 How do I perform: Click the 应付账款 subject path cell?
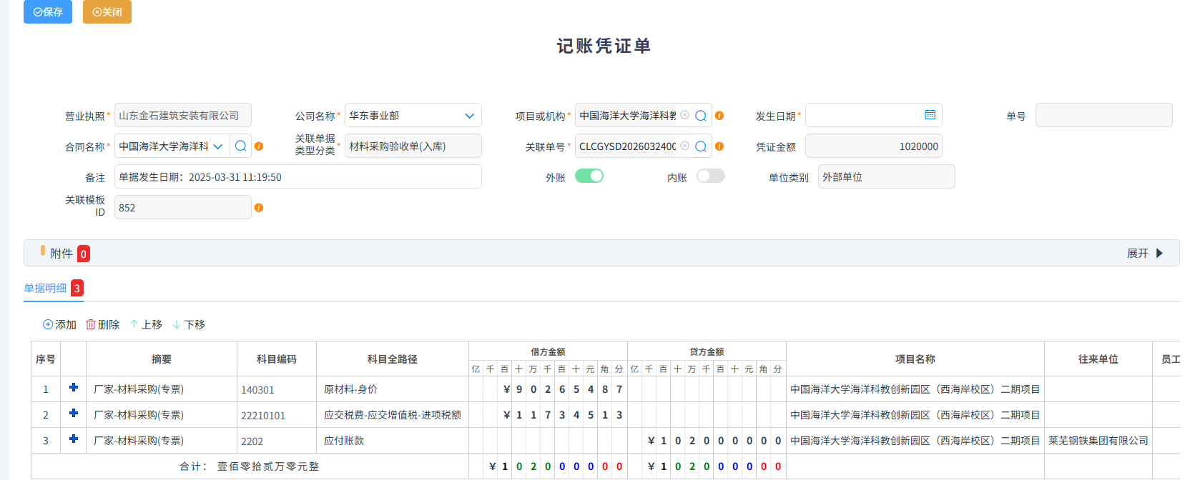click(393, 441)
